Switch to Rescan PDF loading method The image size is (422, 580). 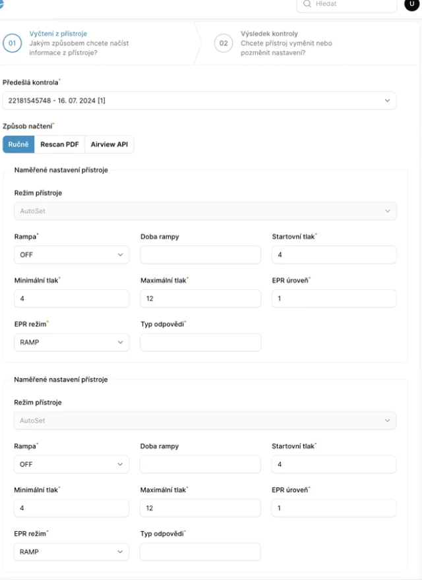59,144
